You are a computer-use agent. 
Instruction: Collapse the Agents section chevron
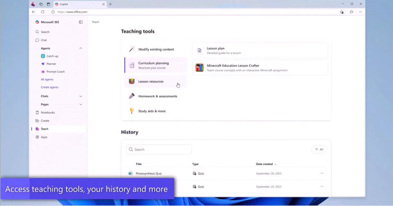pyautogui.click(x=81, y=48)
